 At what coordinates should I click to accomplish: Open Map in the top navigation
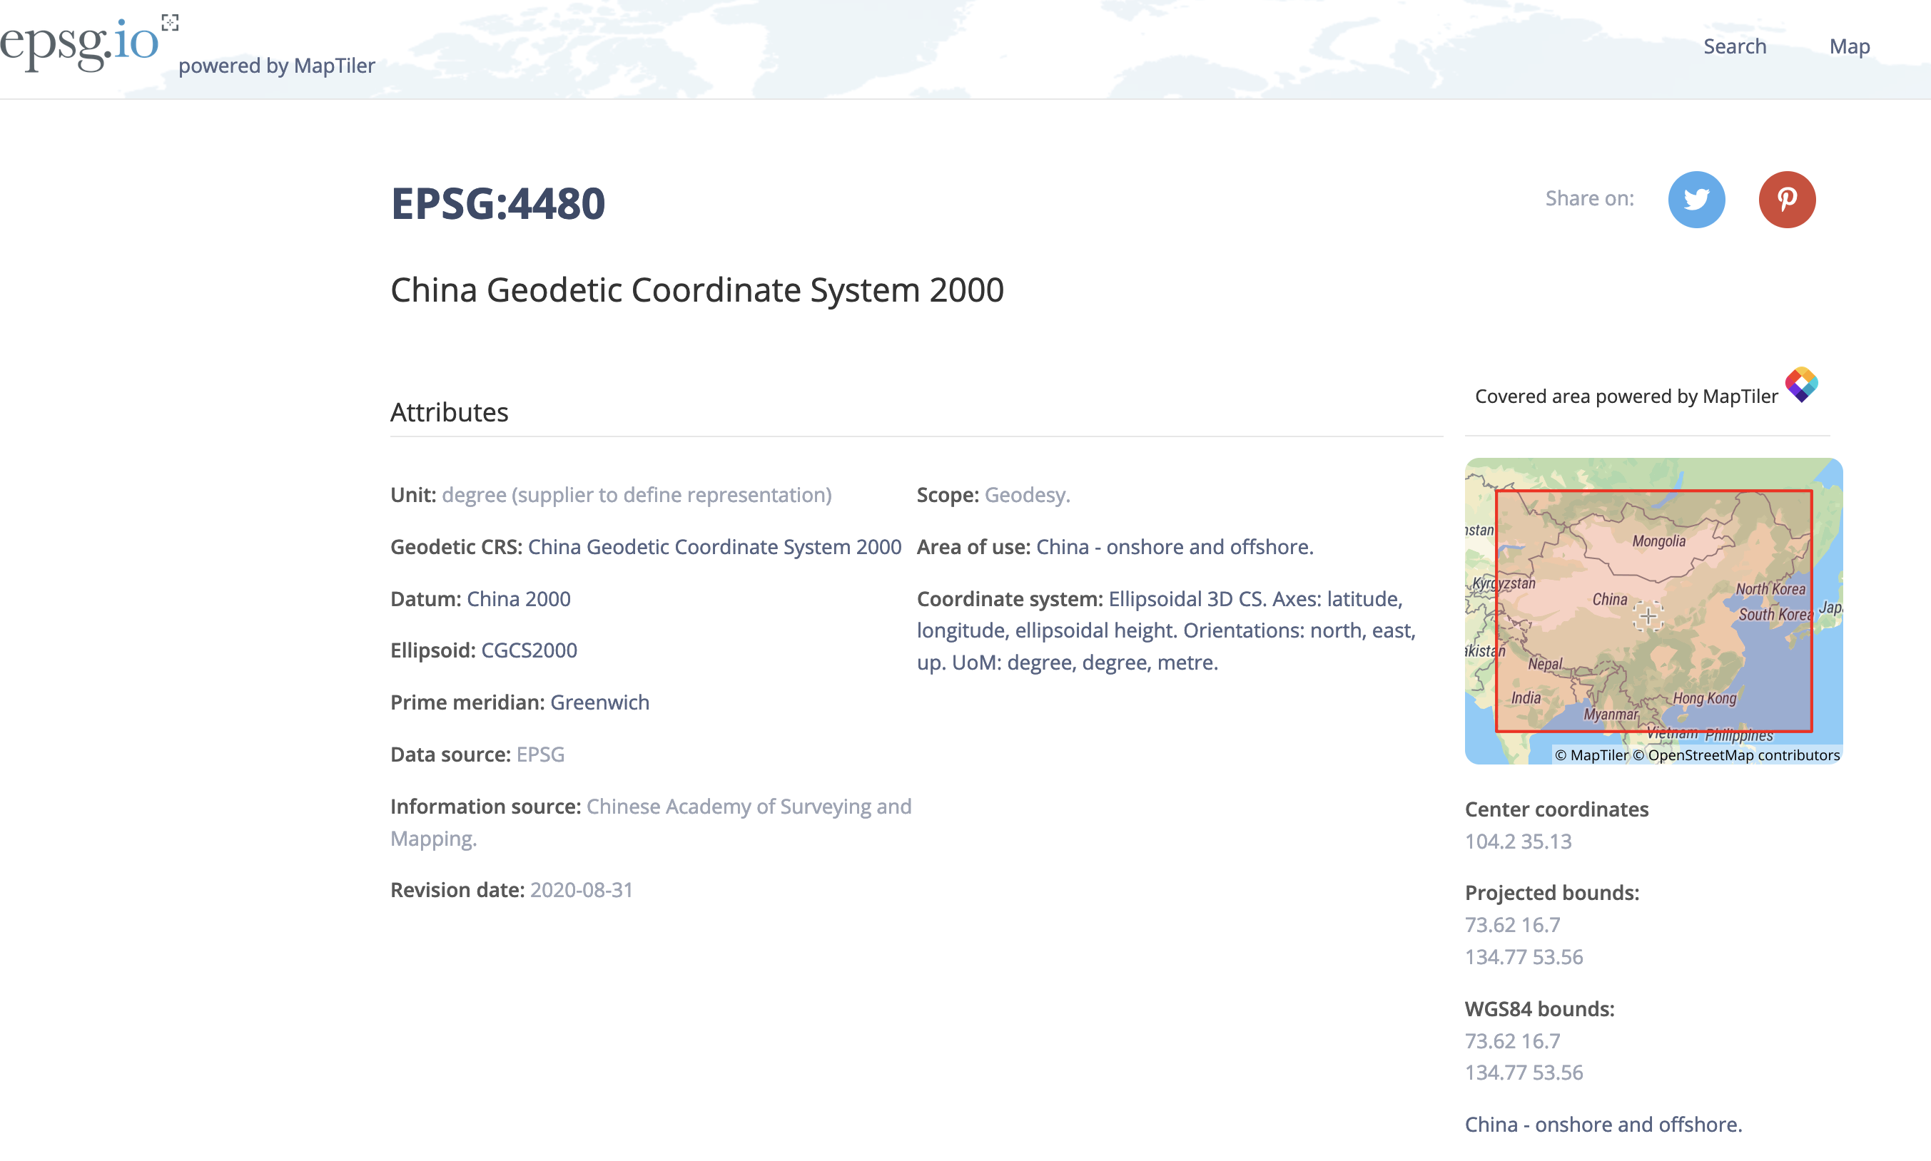pyautogui.click(x=1849, y=46)
